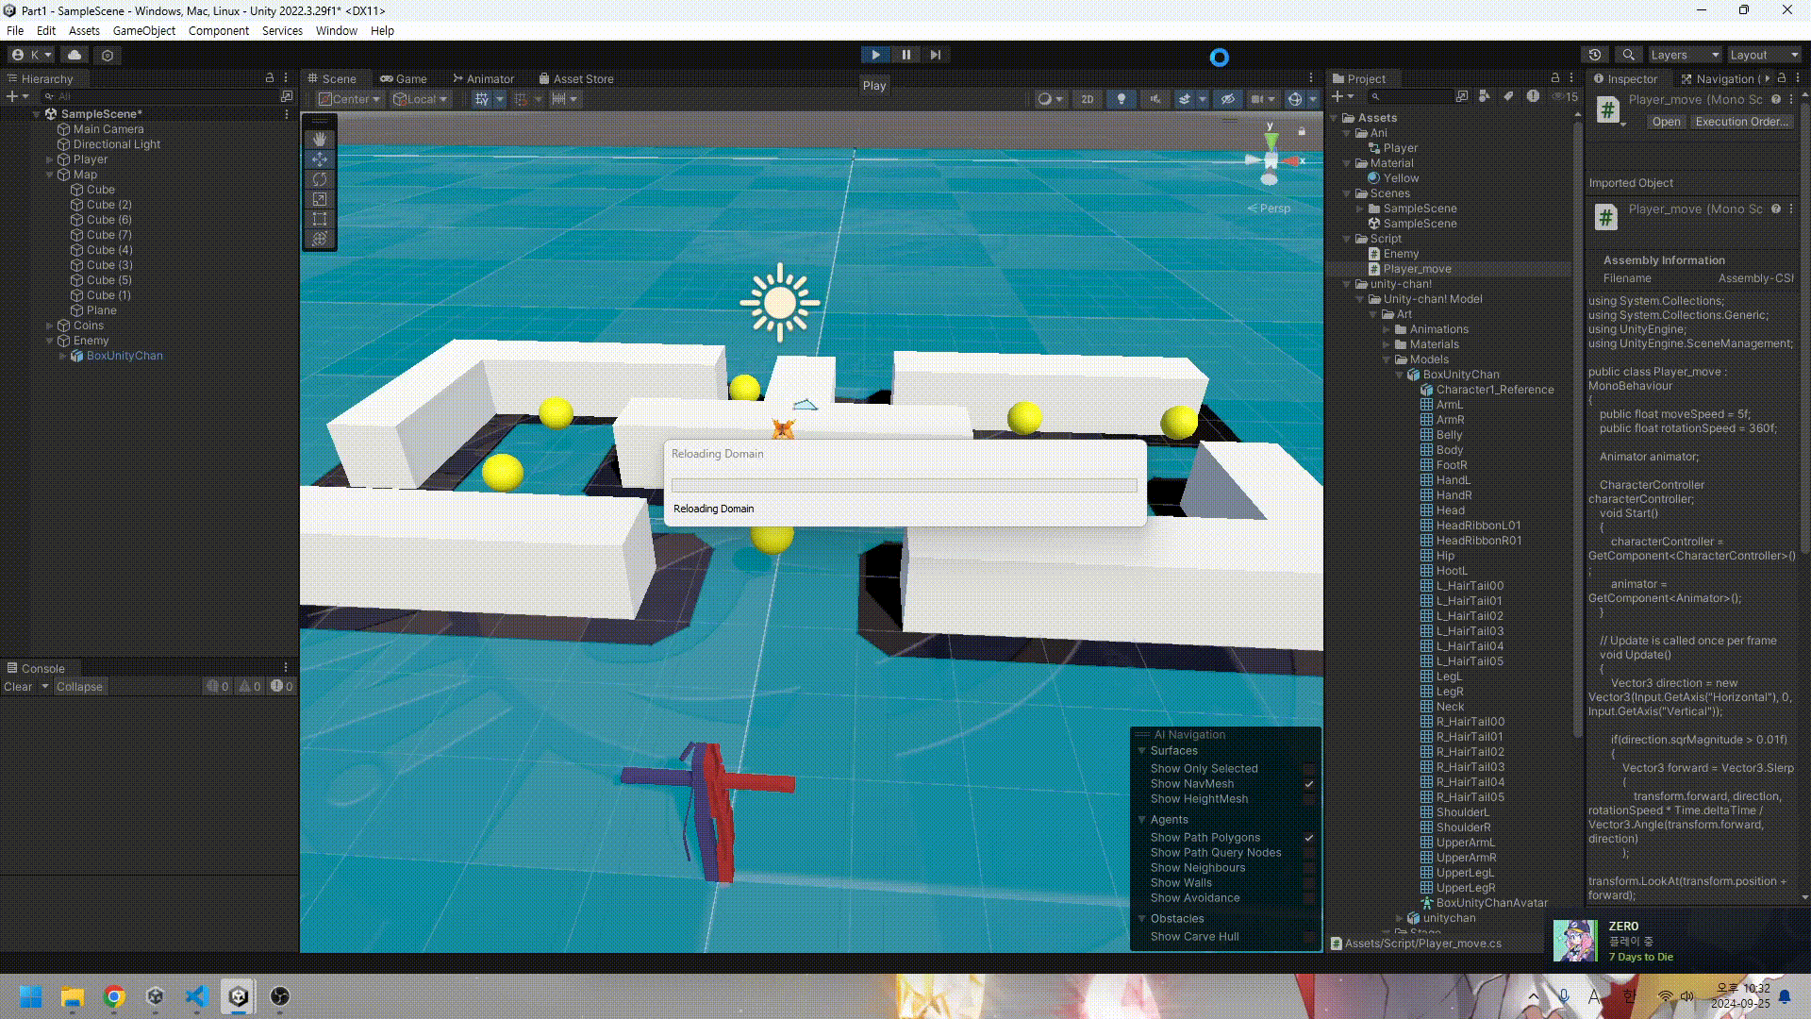Click the version control settings icon next to the cloud icon

[108, 55]
